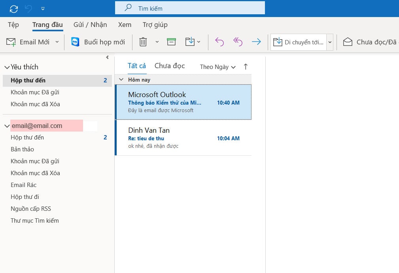This screenshot has height=273, width=399.
Task: Open Thư mục Tìm kiếm search folders
Action: click(35, 221)
